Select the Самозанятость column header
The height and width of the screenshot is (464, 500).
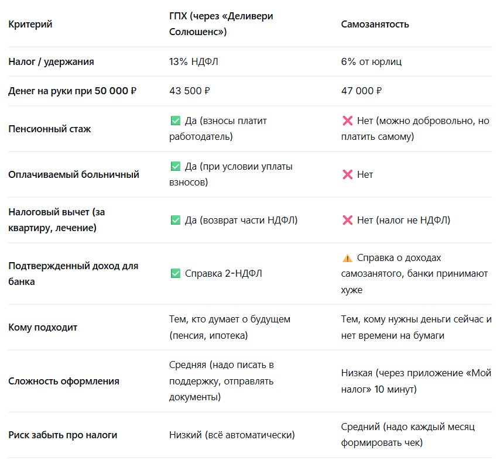[375, 24]
